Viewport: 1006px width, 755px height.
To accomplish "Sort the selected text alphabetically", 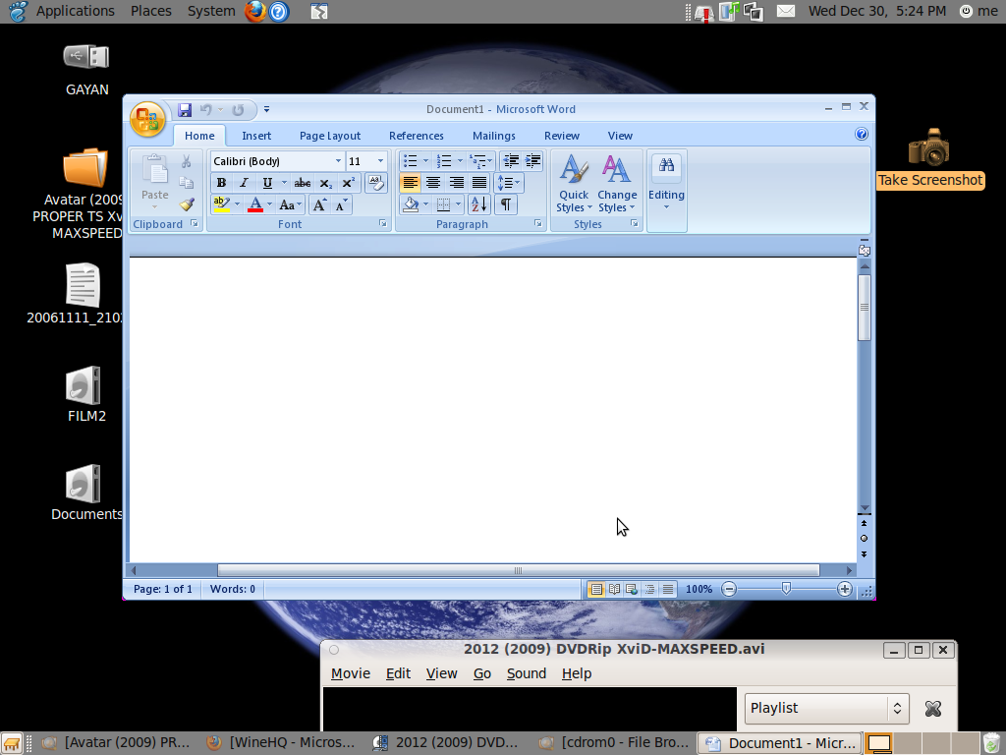I will (x=479, y=204).
